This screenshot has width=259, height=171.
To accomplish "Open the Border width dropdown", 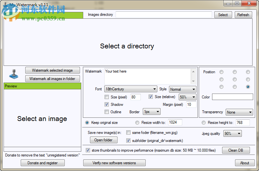I will tap(151, 112).
